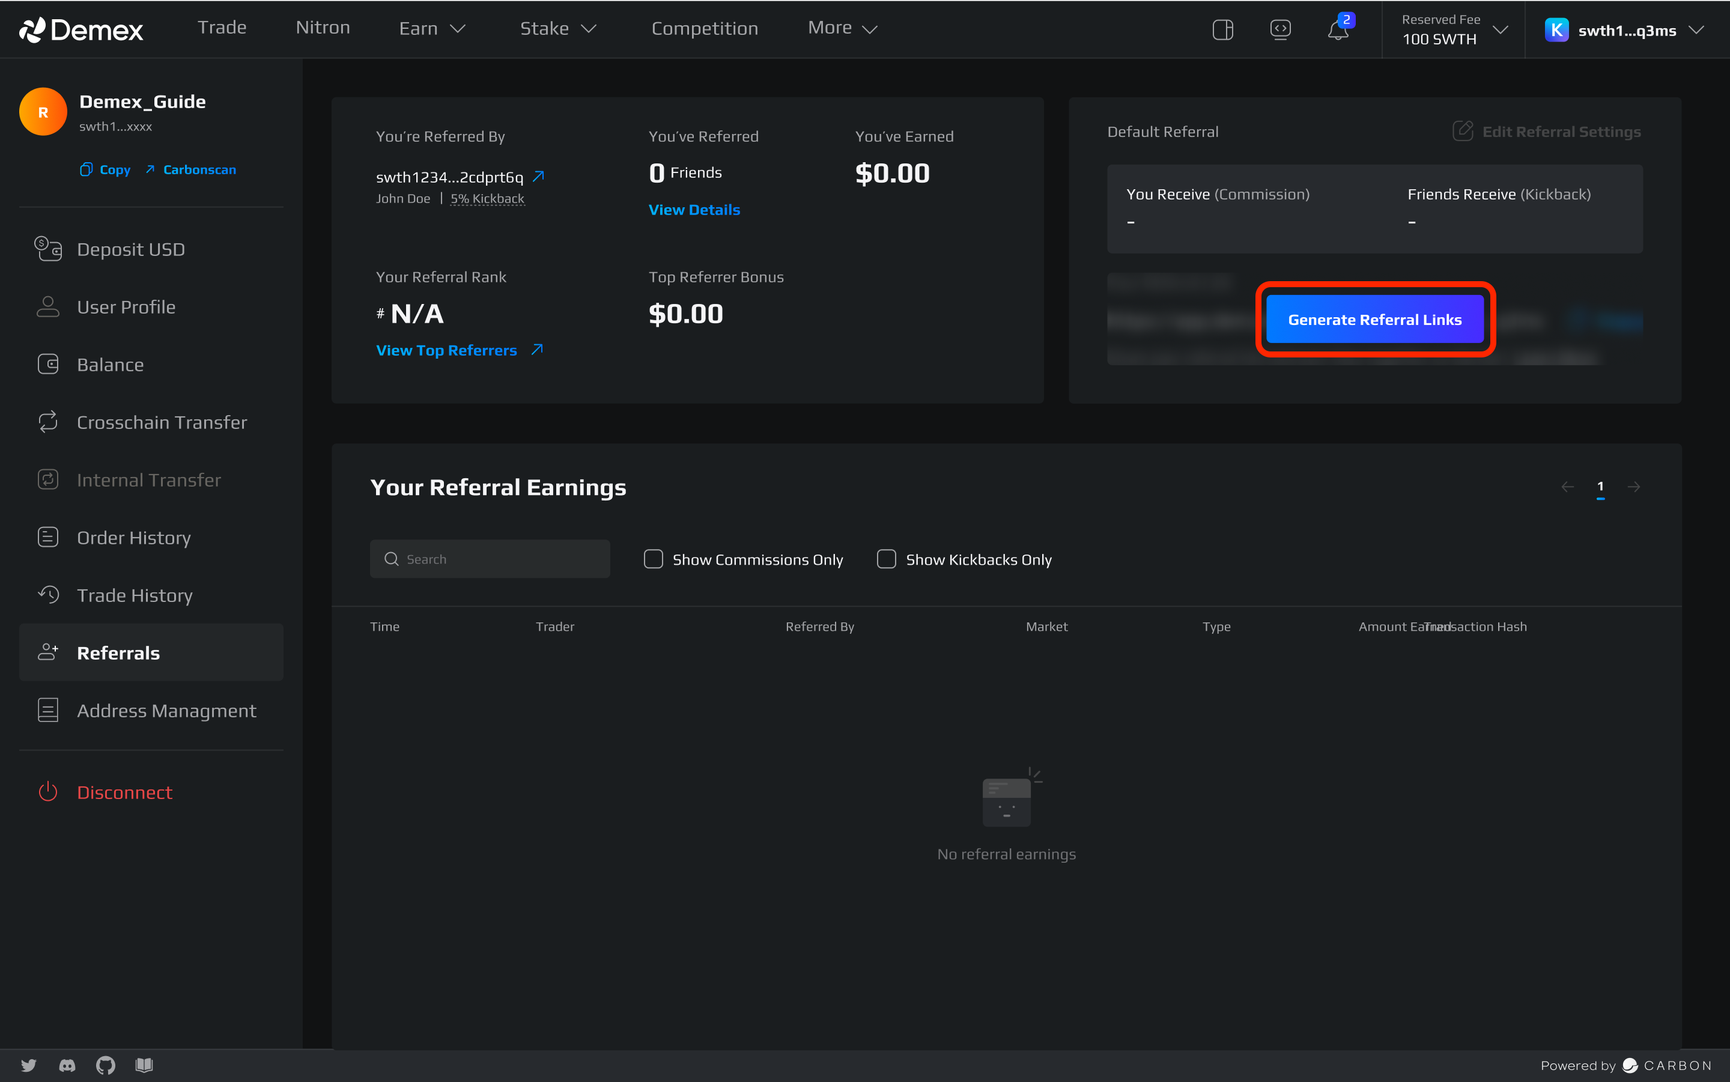Enable Show Kickbacks Only checkbox
Viewport: 1730px width, 1082px height.
(x=887, y=559)
